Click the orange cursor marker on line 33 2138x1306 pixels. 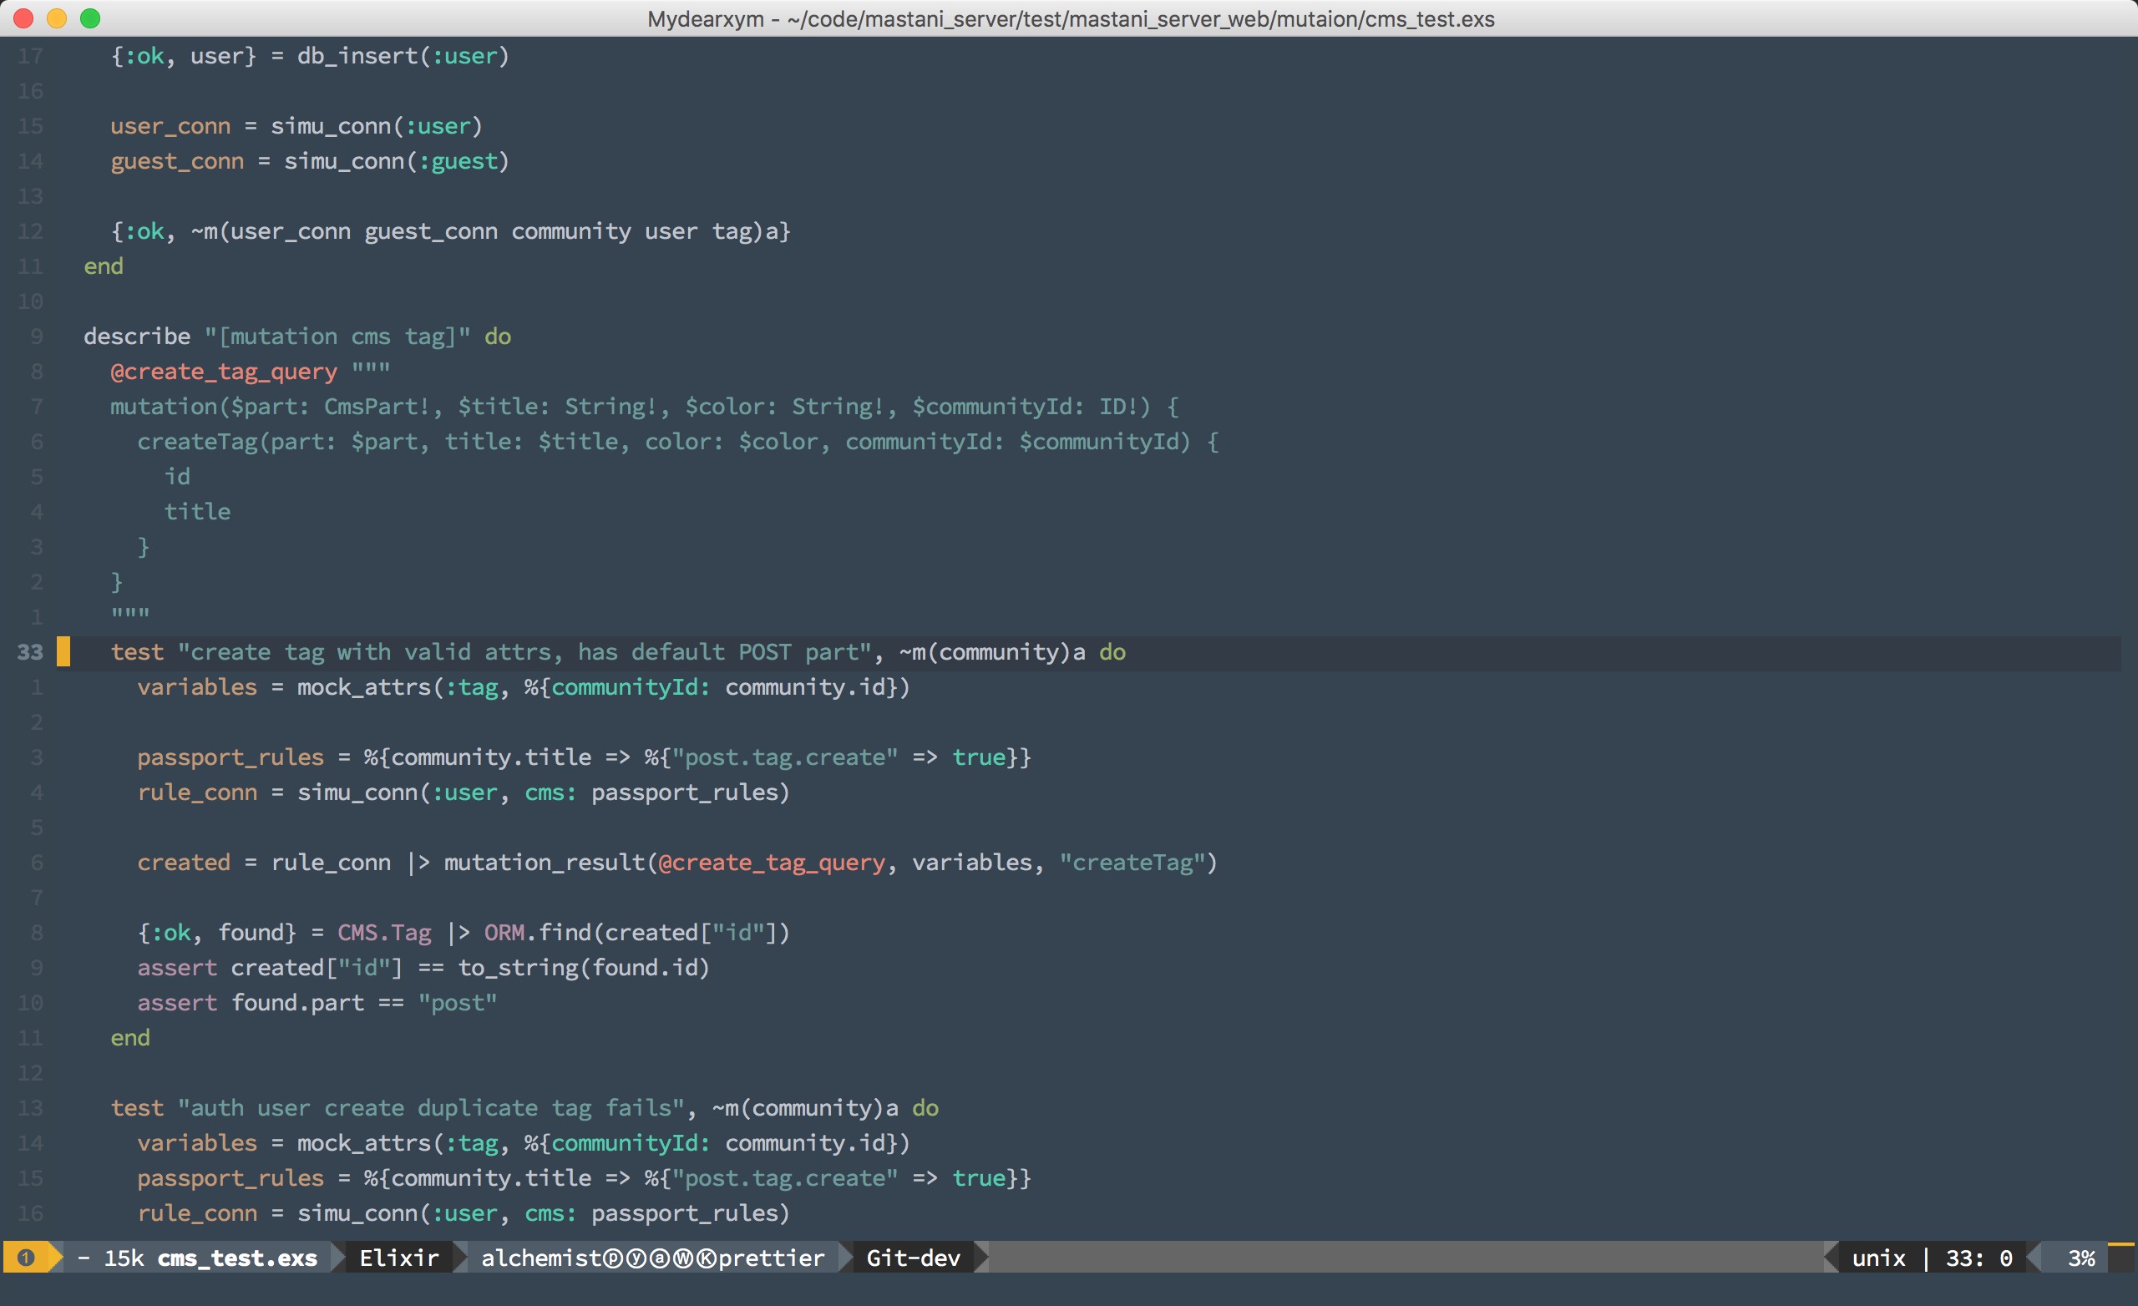pyautogui.click(x=63, y=651)
